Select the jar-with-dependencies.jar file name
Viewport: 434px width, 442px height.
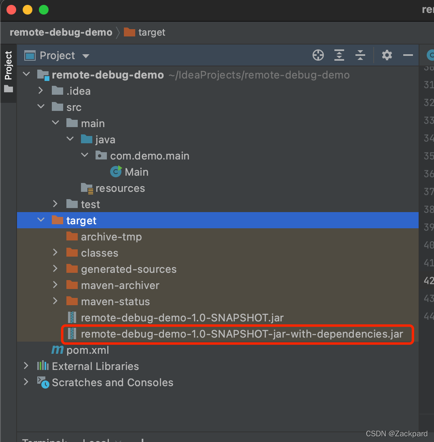click(242, 334)
